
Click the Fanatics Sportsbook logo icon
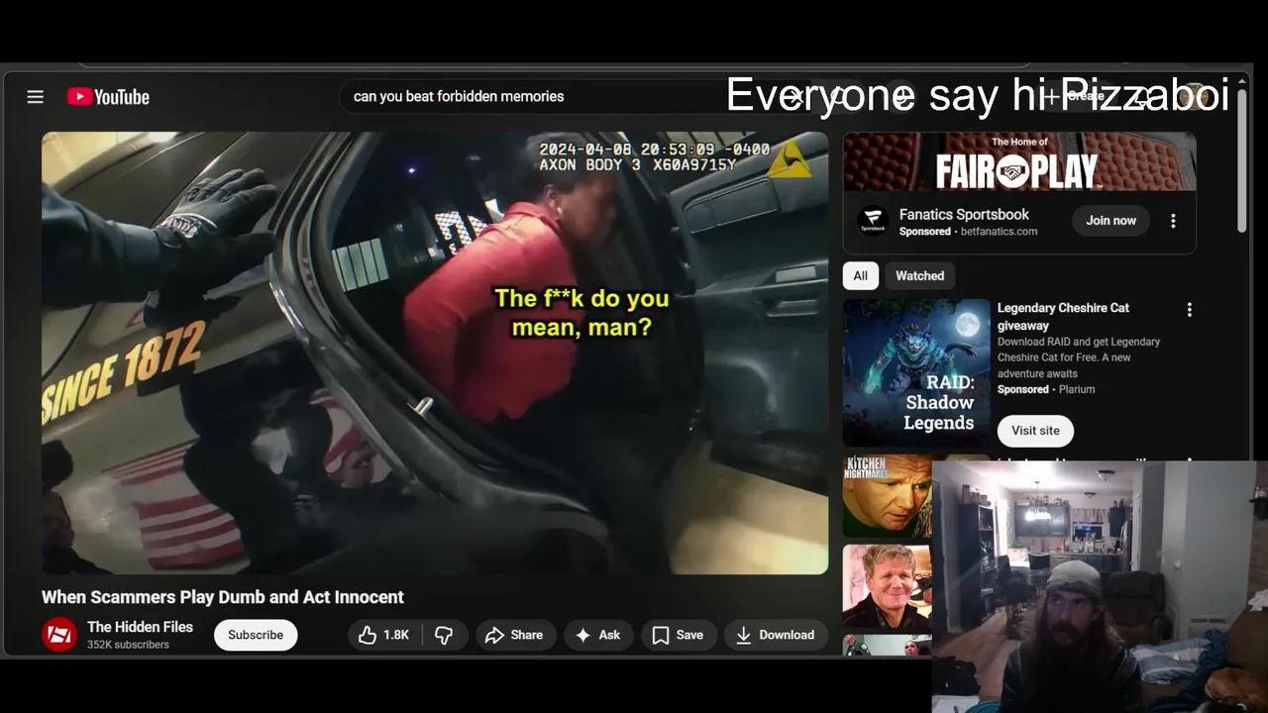click(x=873, y=221)
